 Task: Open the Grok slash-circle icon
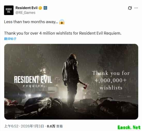click(x=130, y=8)
